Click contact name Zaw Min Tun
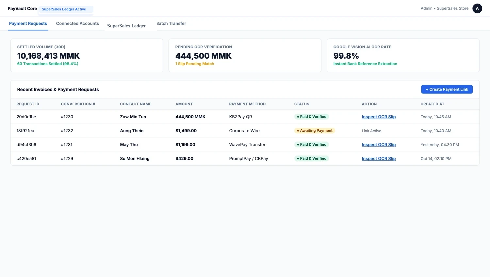Screen dimensions: 490x277 click(x=133, y=117)
